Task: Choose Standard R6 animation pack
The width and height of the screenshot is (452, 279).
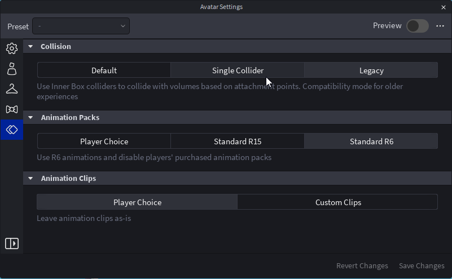Action: click(371, 141)
